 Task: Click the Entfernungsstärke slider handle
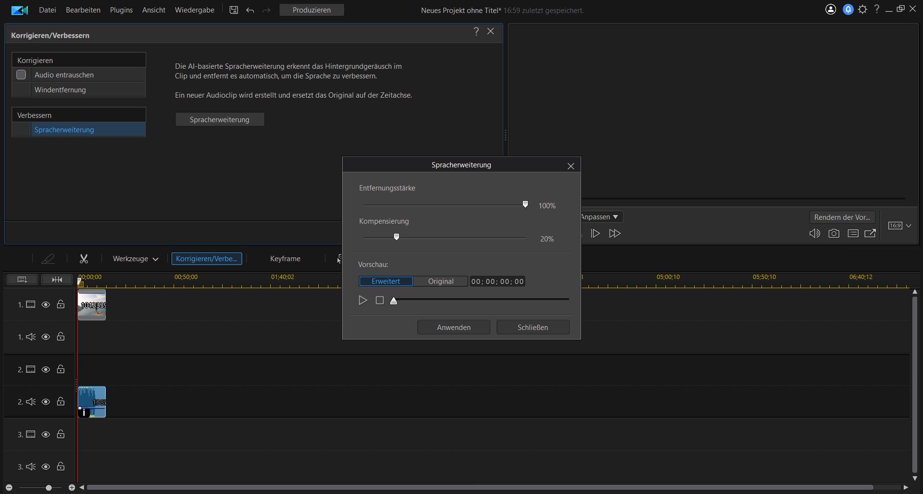coord(525,204)
